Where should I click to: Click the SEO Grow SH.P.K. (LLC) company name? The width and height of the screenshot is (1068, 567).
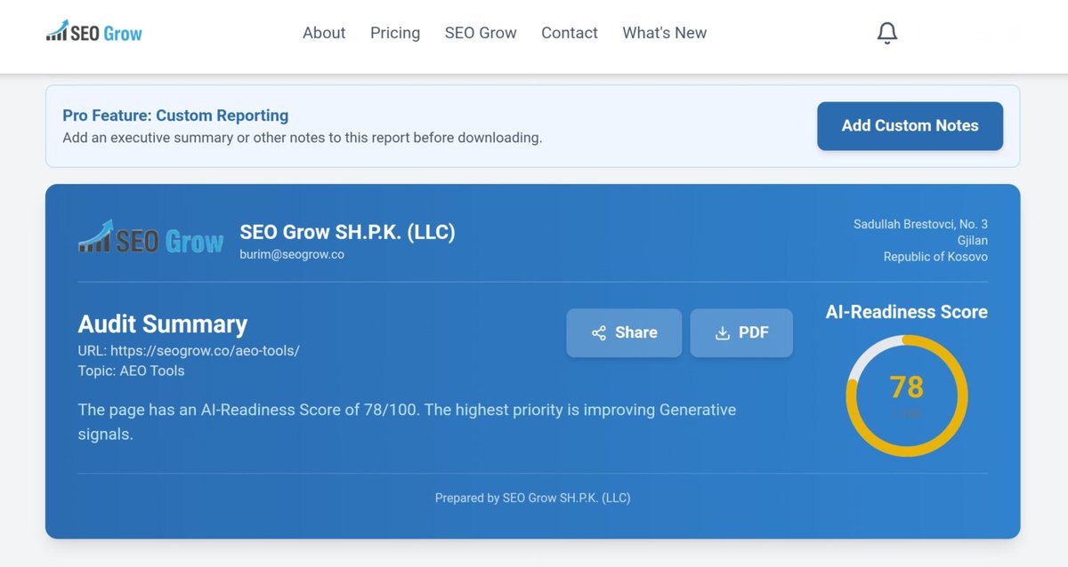coord(347,232)
